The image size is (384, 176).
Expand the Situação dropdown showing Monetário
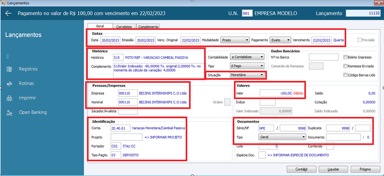point(247,75)
